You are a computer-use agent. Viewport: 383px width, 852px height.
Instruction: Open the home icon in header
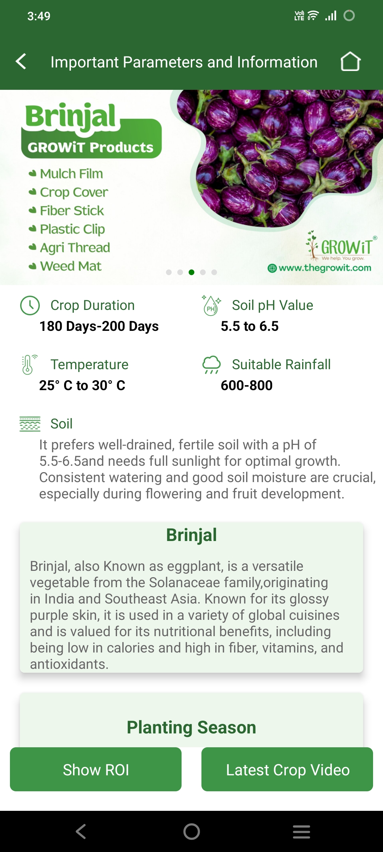point(350,61)
